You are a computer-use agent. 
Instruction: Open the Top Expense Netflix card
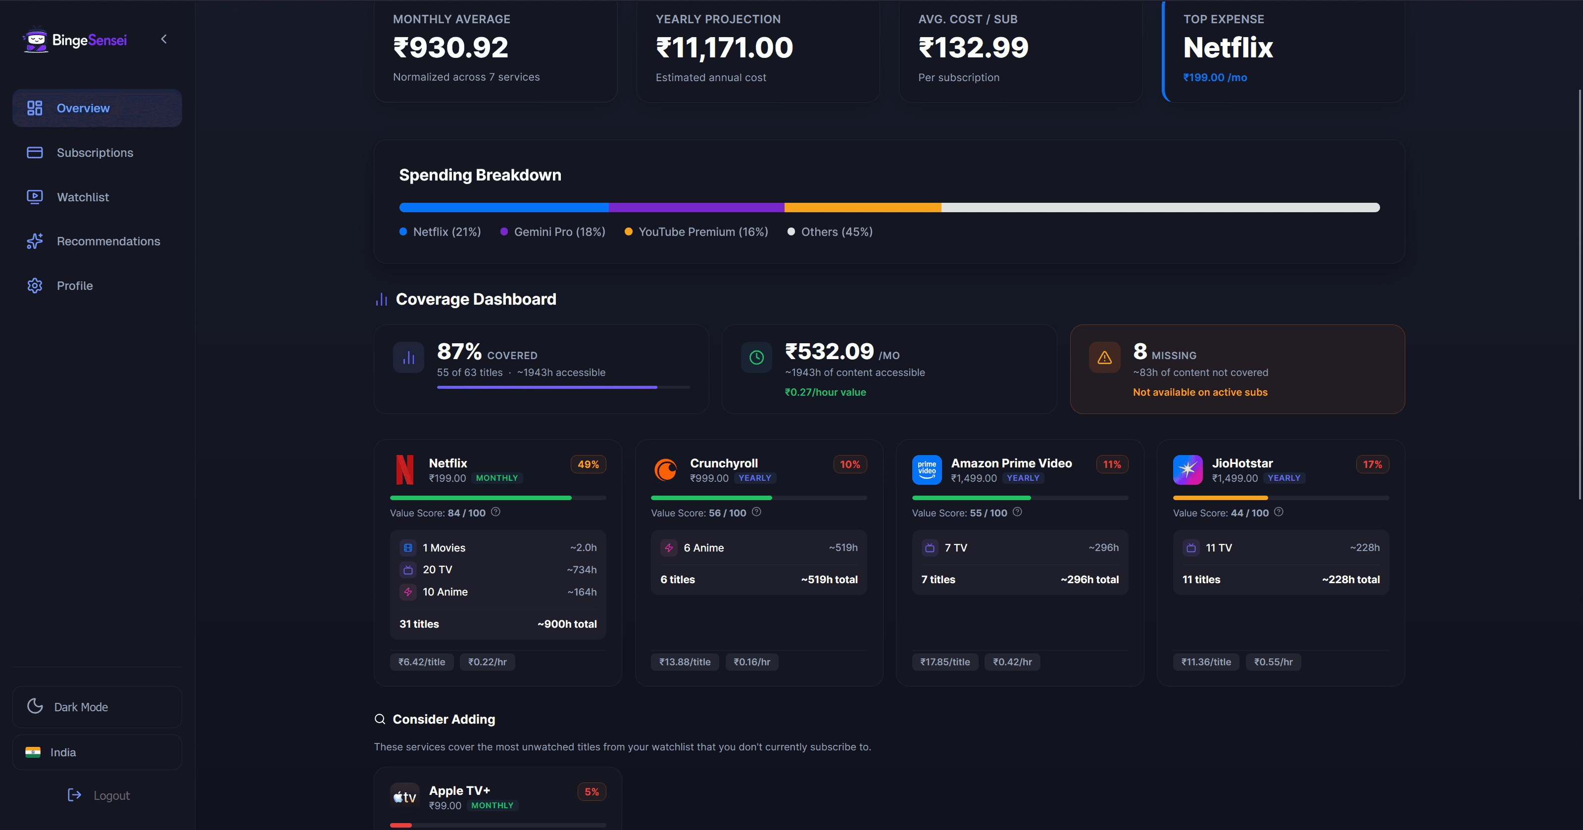coord(1283,50)
